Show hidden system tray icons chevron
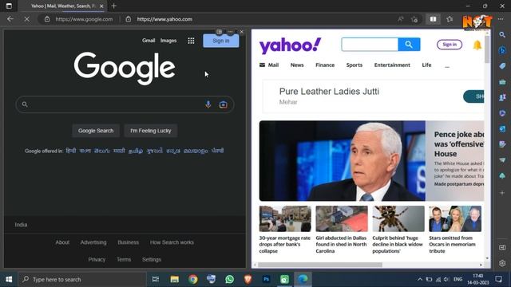 point(420,279)
